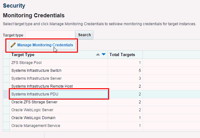Select the Systems Infrastructure Remote Host row
This screenshot has width=200, height=138.
(x=42, y=86)
